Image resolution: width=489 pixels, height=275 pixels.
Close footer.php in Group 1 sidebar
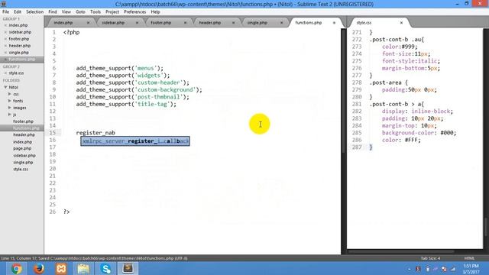click(5, 39)
